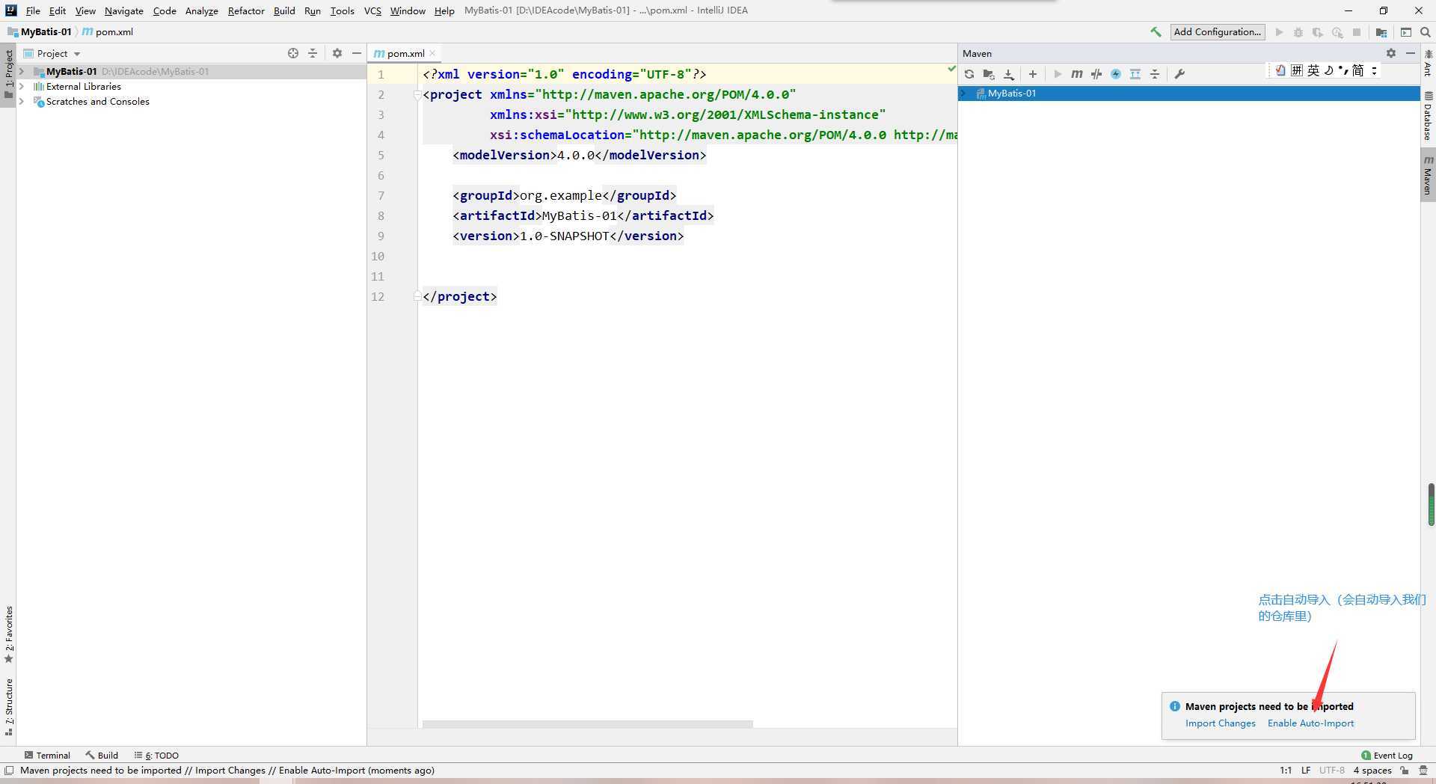Hide the Maven tool window

(1411, 53)
